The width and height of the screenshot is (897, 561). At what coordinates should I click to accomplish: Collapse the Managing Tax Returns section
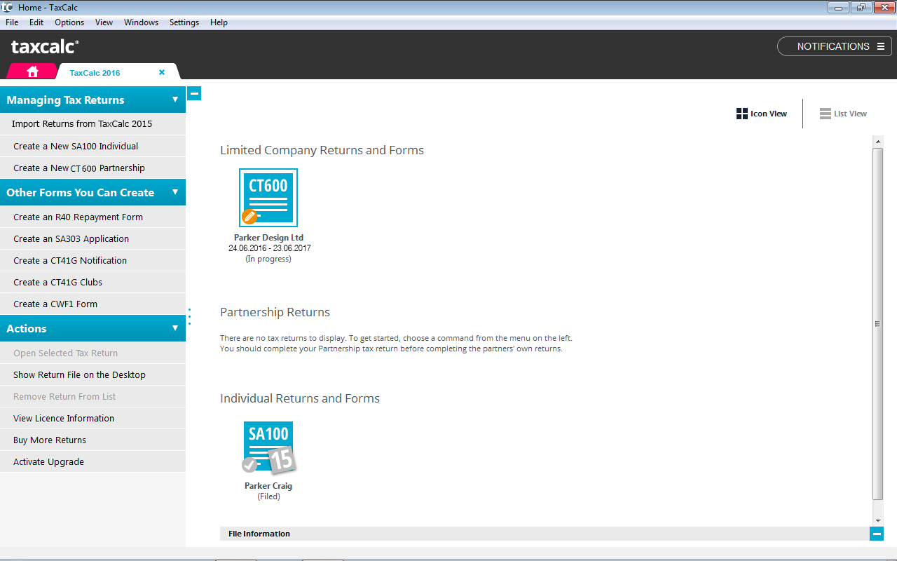point(175,100)
